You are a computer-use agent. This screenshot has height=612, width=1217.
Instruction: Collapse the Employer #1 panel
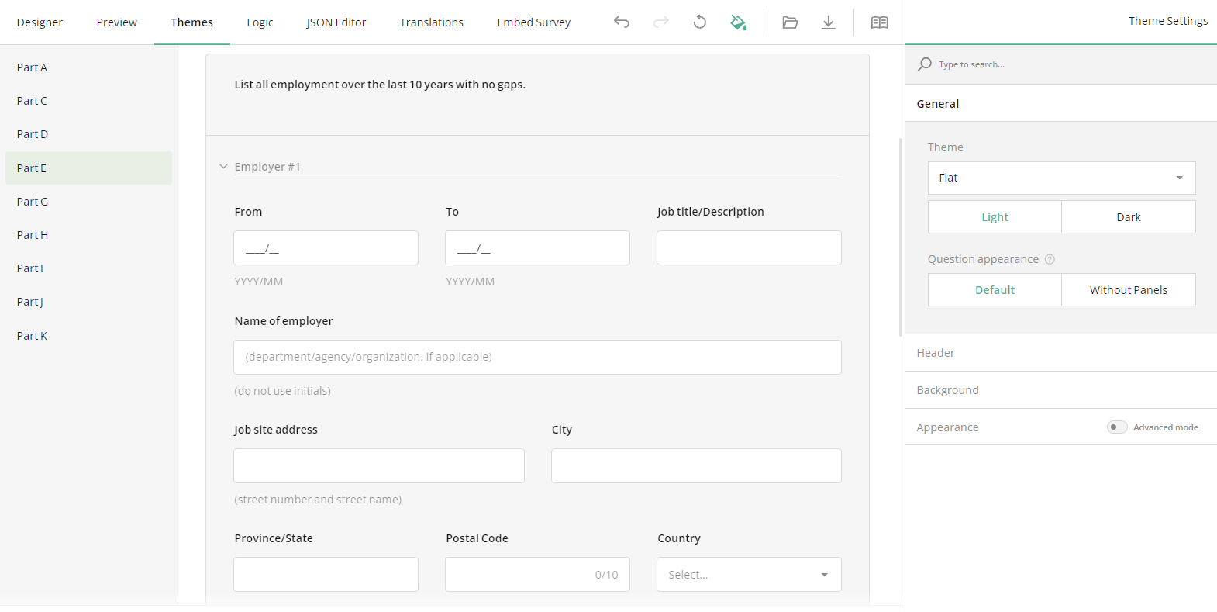pyautogui.click(x=223, y=167)
